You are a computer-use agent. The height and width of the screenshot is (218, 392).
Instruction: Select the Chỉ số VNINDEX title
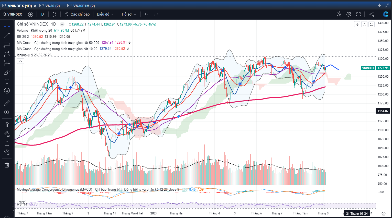tap(36, 24)
